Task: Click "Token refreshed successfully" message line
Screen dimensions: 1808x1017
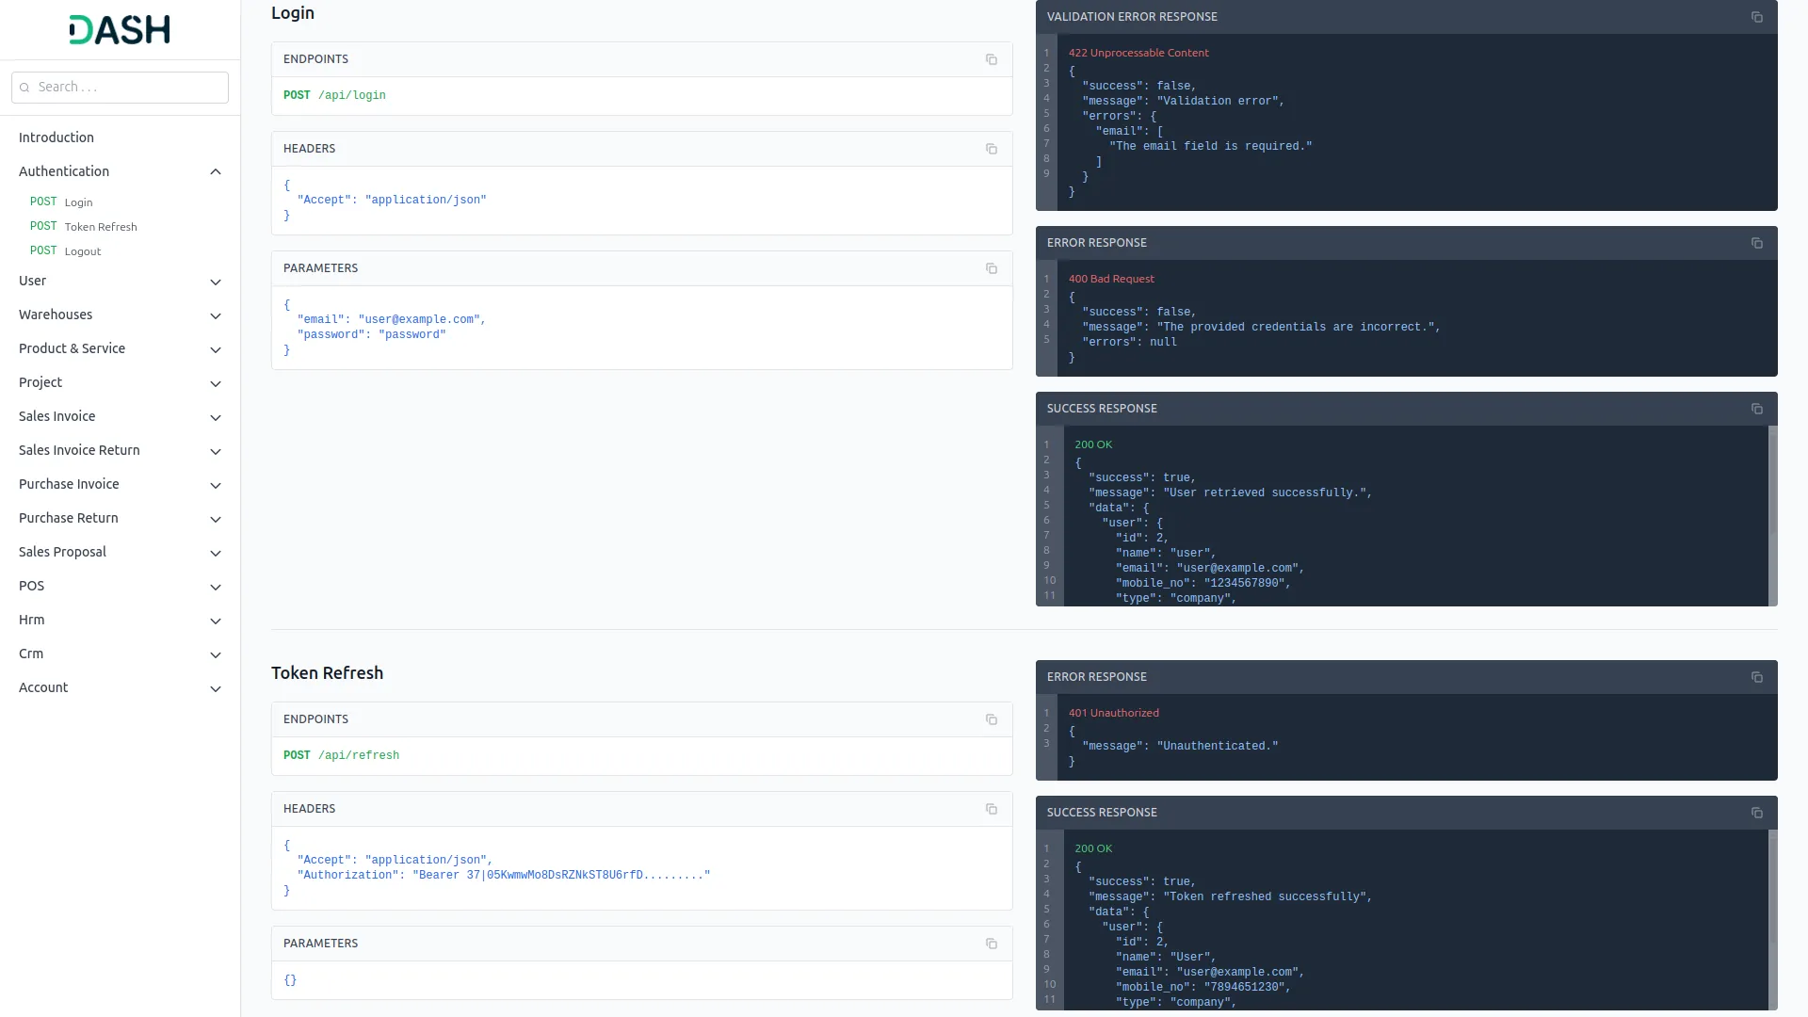Action: pyautogui.click(x=1231, y=896)
